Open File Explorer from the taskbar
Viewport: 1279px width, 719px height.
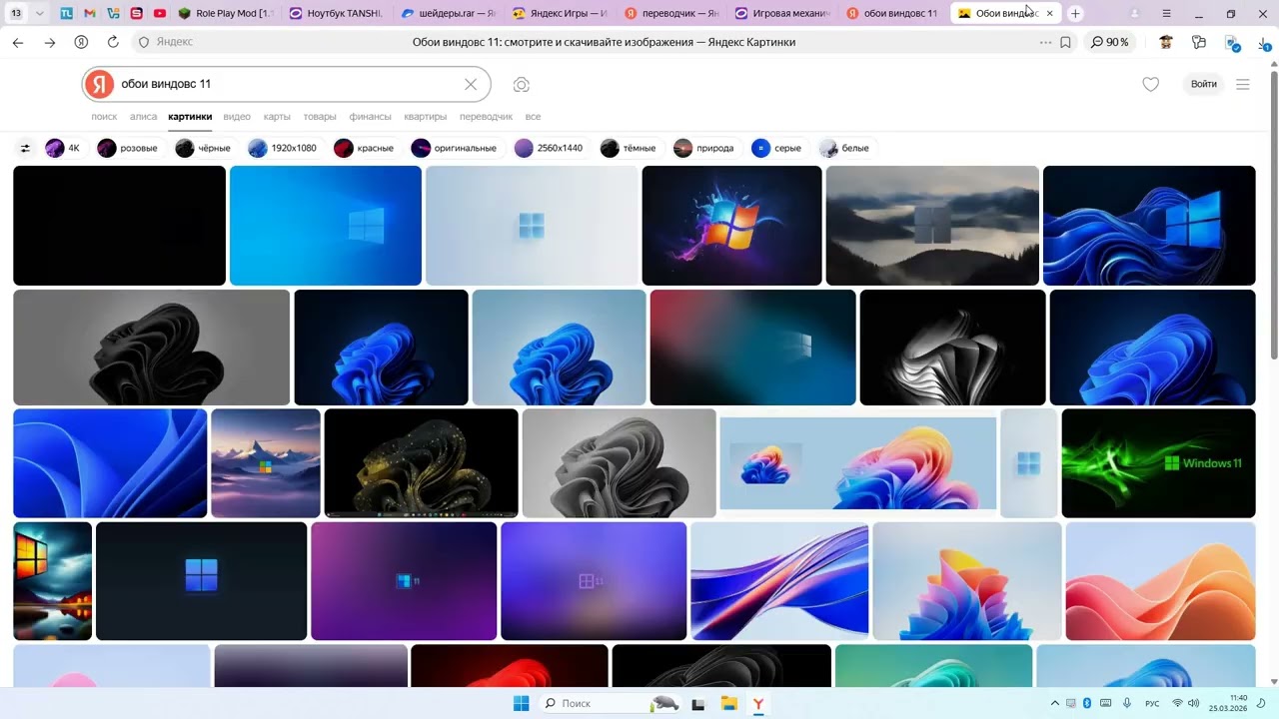click(x=728, y=704)
